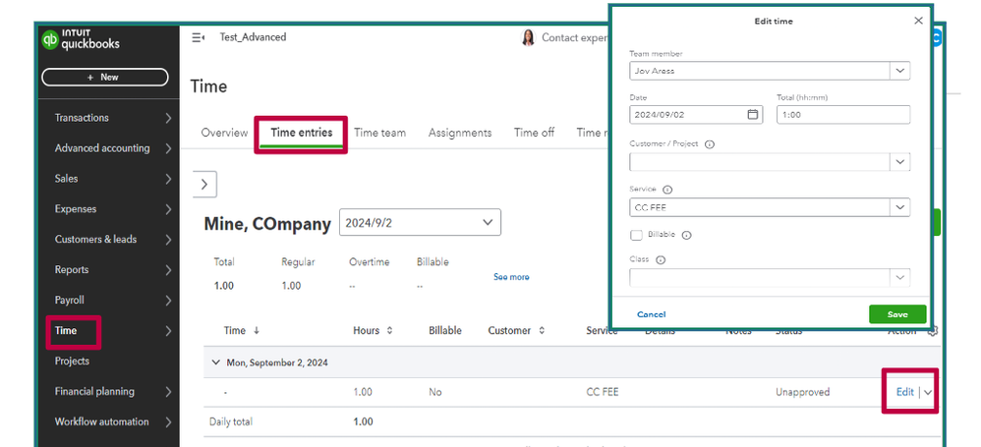Open the Assignments tab
Screen dimensions: 981x447
click(459, 133)
